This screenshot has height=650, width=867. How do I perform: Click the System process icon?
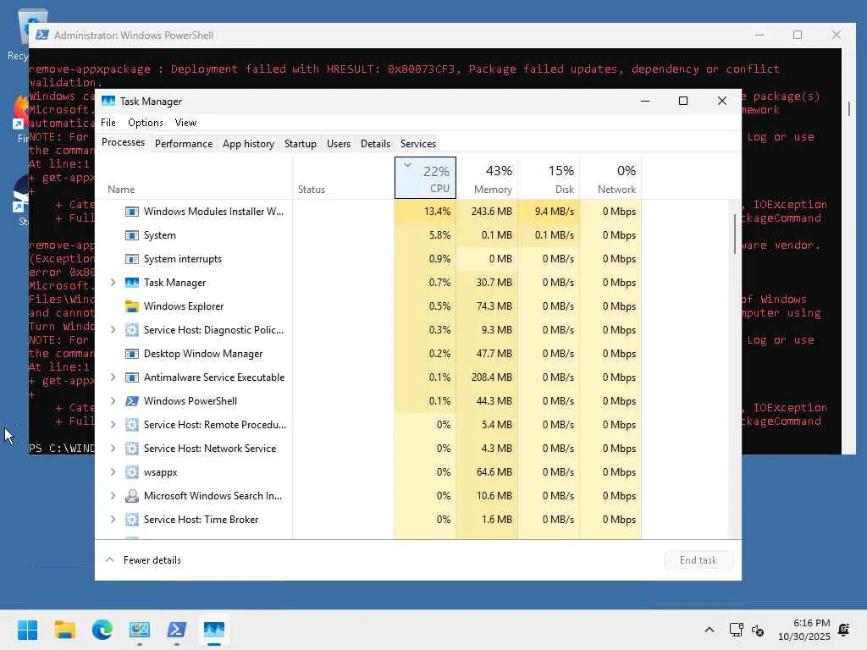(x=131, y=235)
